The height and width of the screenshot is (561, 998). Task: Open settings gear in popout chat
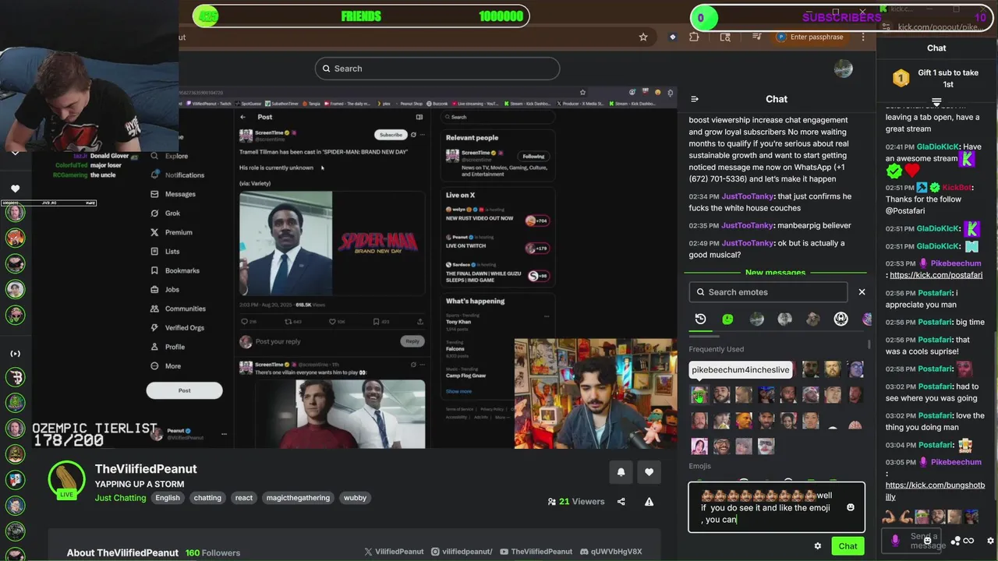click(990, 541)
